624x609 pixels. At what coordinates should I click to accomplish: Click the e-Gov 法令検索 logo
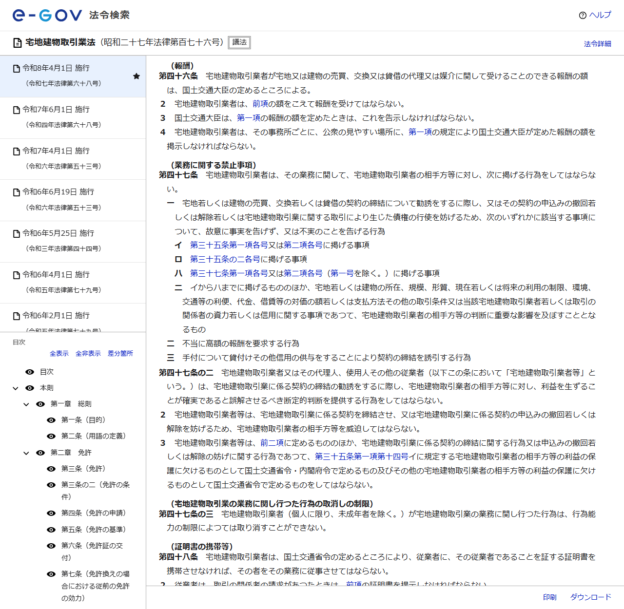[x=71, y=15]
